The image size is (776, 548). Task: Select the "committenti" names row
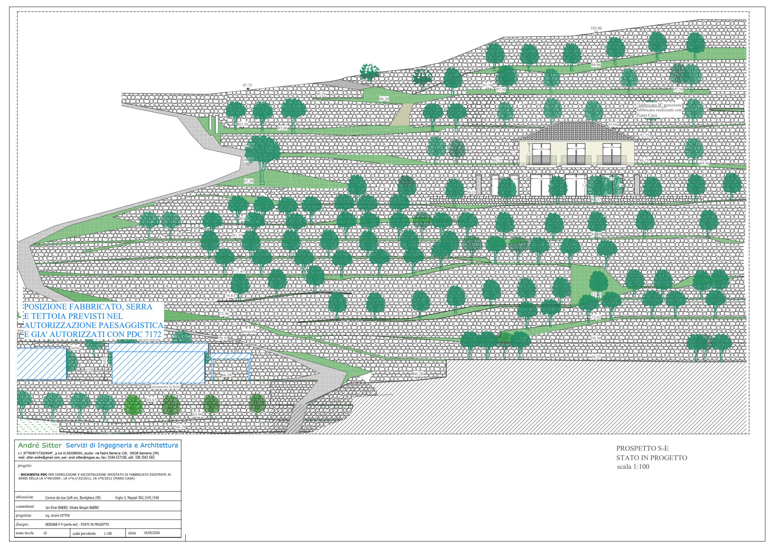click(98, 507)
